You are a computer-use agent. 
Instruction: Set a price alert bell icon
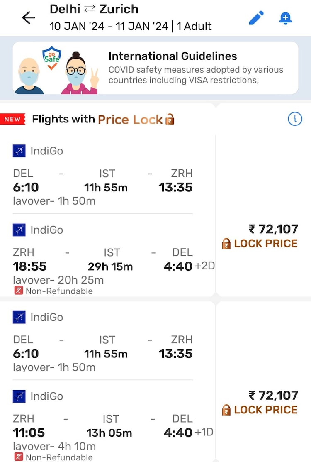point(285,18)
